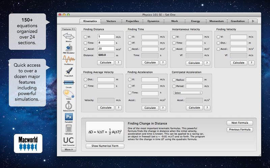The width and height of the screenshot is (270, 168).
Task: Click the Next Formula button
Action: [240, 123]
